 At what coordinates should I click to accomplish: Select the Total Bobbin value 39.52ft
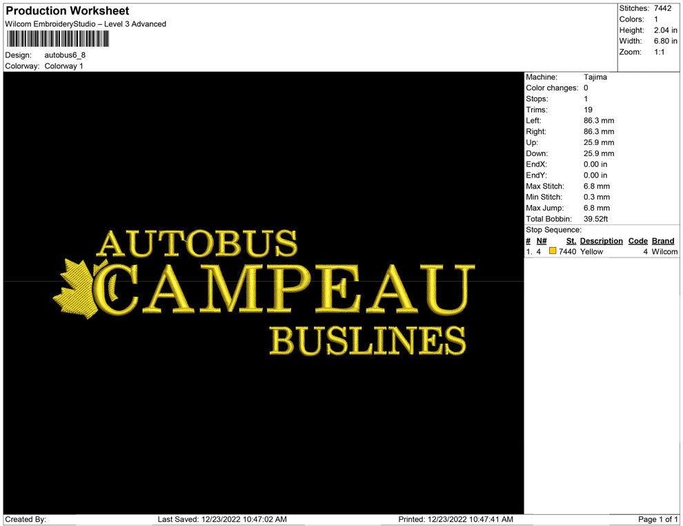tap(595, 219)
